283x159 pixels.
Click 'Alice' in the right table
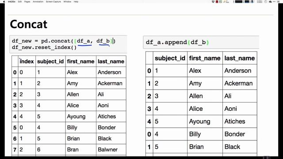tap(196, 109)
